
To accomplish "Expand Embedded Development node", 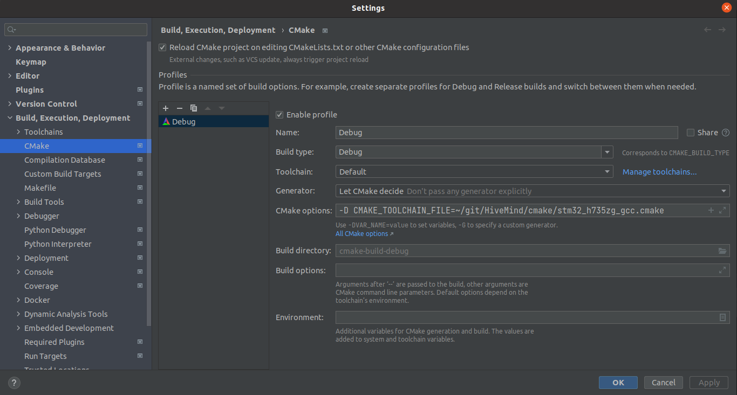I will 19,328.
